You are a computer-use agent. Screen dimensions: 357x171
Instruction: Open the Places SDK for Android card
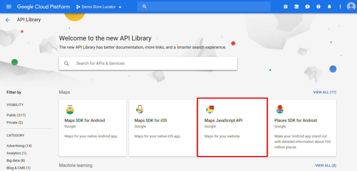point(302,128)
